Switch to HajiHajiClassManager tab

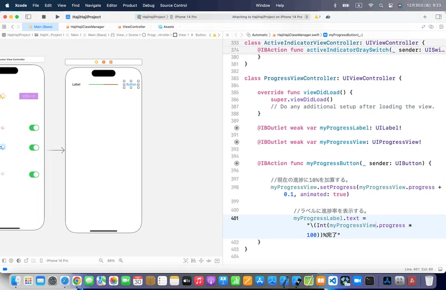(x=85, y=27)
